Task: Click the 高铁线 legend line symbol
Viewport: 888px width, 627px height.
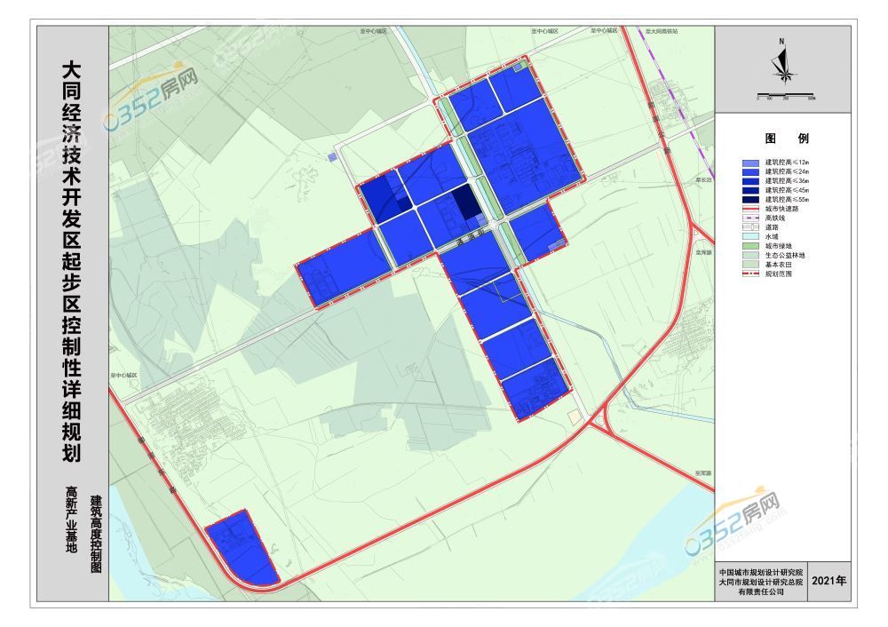Action: click(750, 218)
